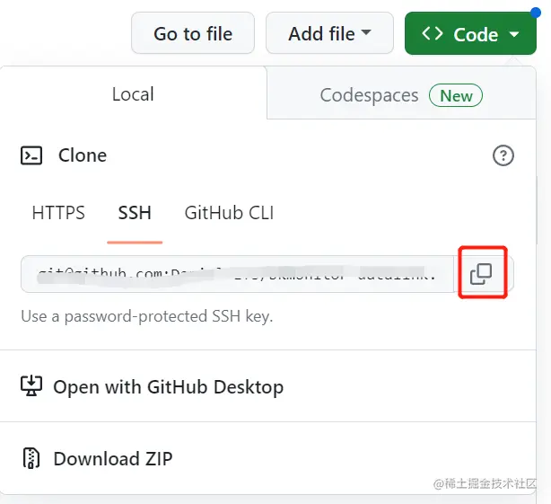Copy the SSH clone URL to clipboard
Screen dimensions: 551x504
[482, 274]
